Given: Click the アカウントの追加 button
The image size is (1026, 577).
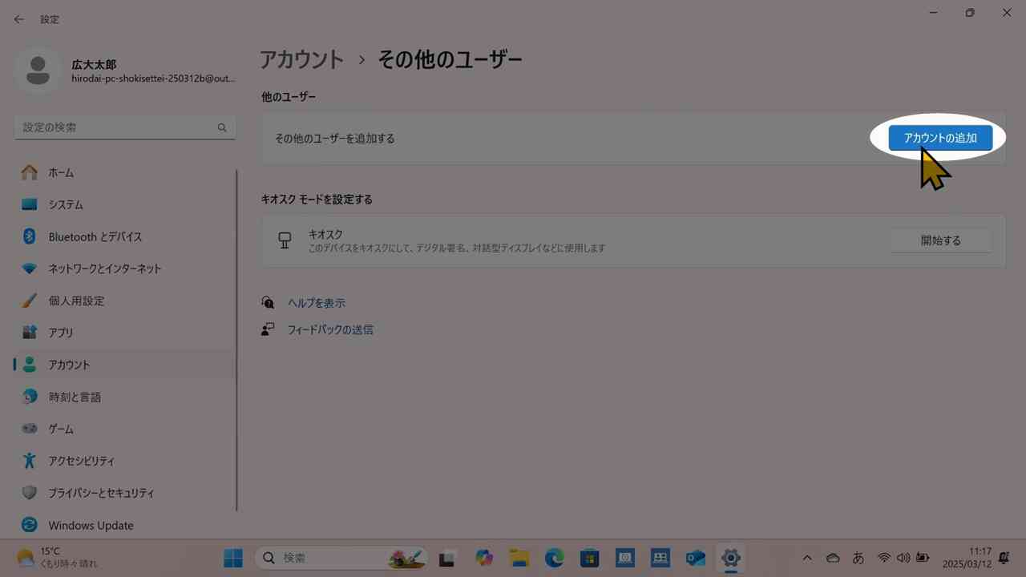Looking at the screenshot, I should [939, 137].
